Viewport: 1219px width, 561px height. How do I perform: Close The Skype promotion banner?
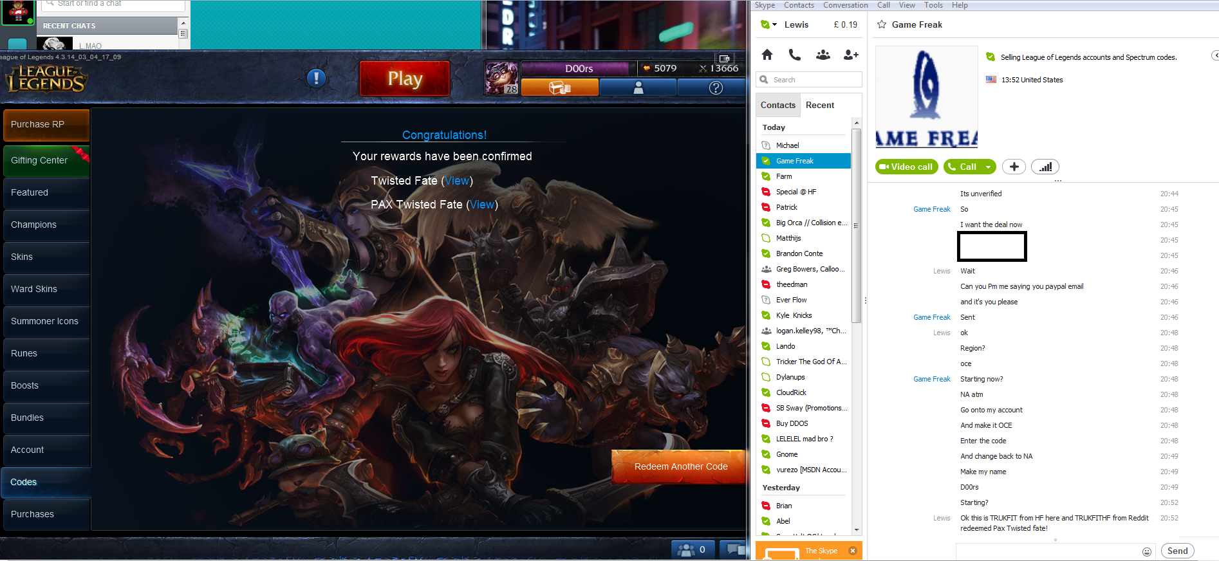(x=853, y=551)
